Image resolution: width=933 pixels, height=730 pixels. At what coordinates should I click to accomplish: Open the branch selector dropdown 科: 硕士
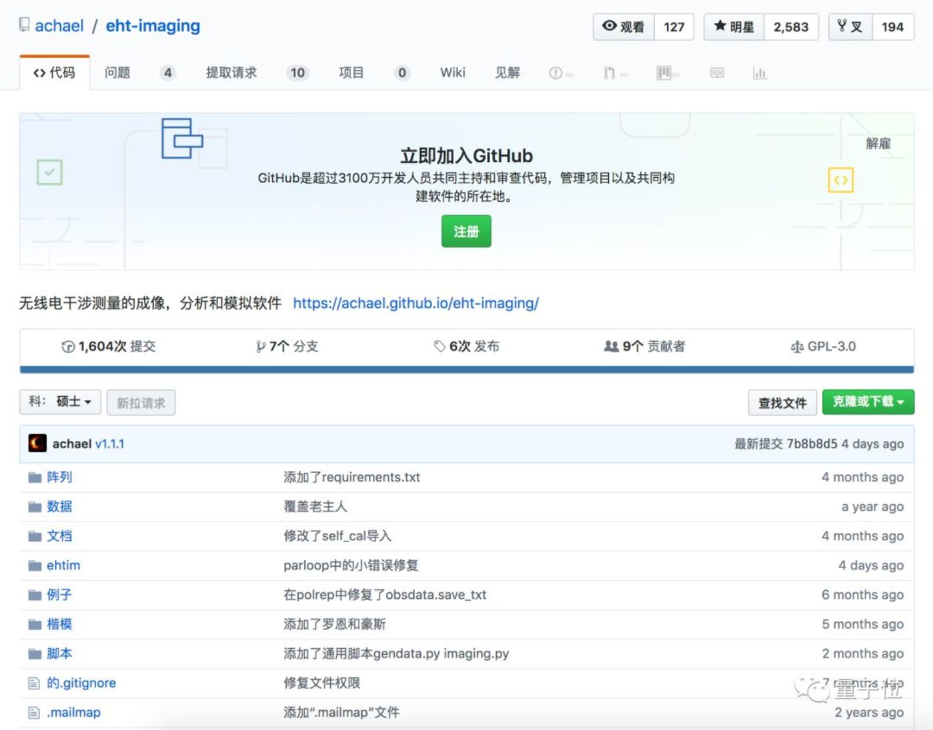click(x=60, y=402)
